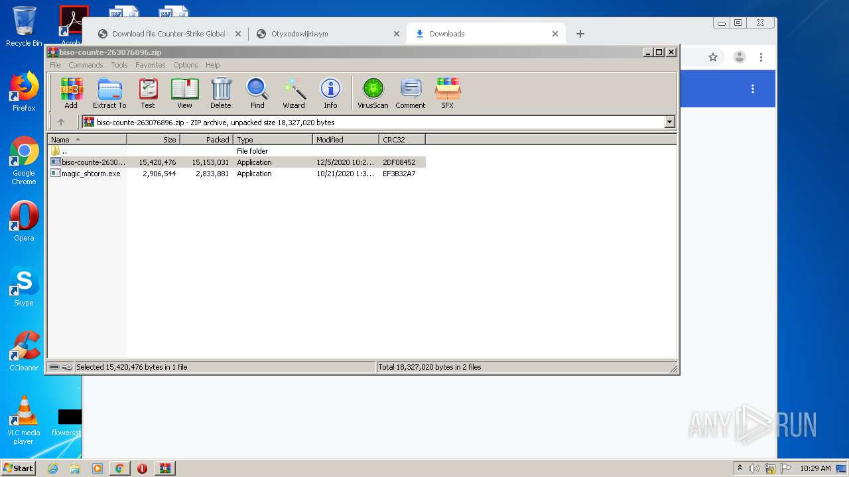
Task: Click the size value 2,906,544 cell
Action: click(x=159, y=174)
